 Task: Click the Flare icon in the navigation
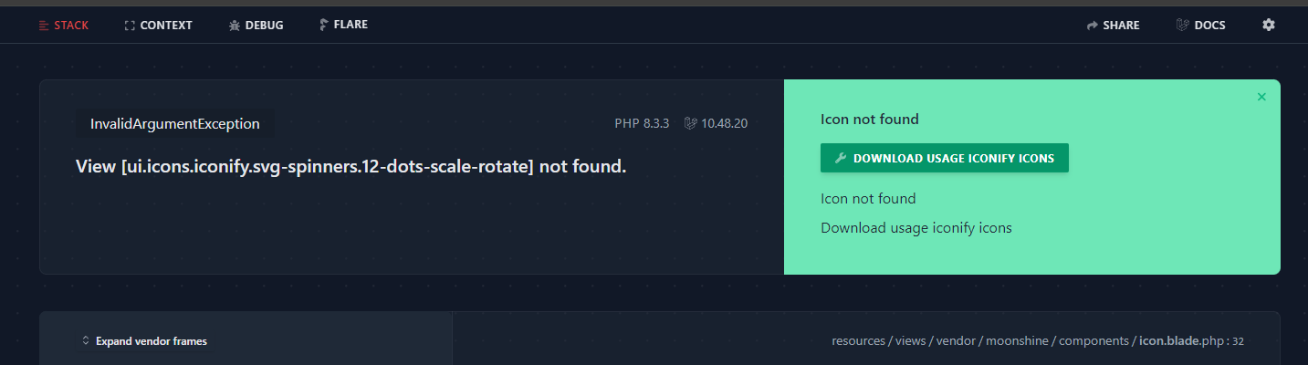[x=323, y=25]
